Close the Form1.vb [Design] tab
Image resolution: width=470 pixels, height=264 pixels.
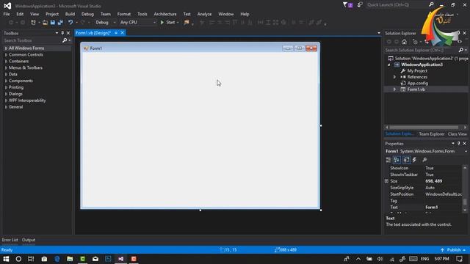click(x=123, y=33)
